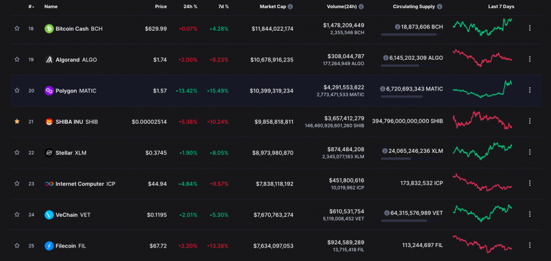Screen dimensions: 551x261
Task: Add Filecoin to watchlist star
Action: (x=17, y=245)
